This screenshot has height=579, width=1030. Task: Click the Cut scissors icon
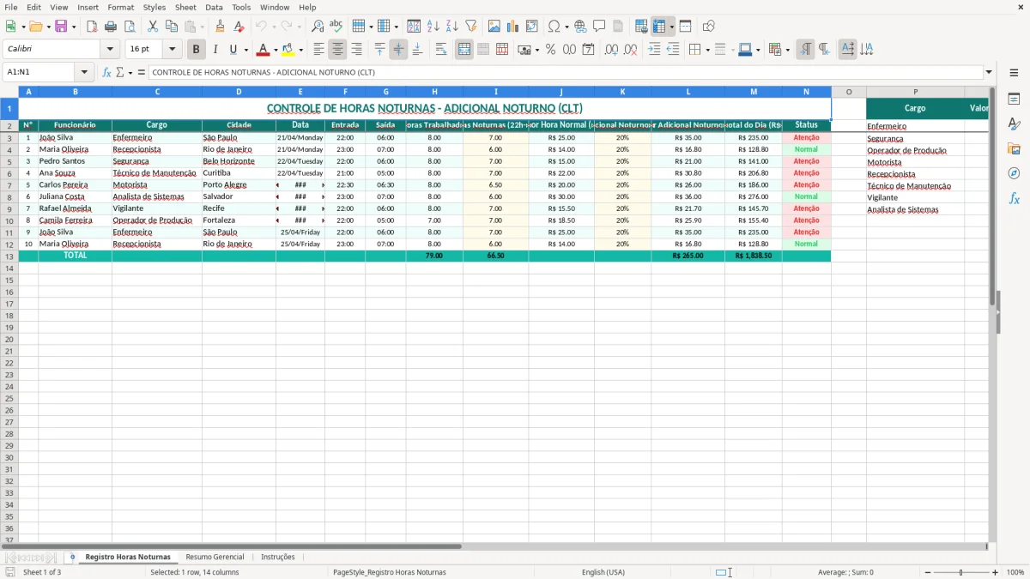pyautogui.click(x=153, y=27)
